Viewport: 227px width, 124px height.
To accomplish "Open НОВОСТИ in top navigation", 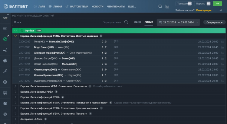I will point(97,7).
